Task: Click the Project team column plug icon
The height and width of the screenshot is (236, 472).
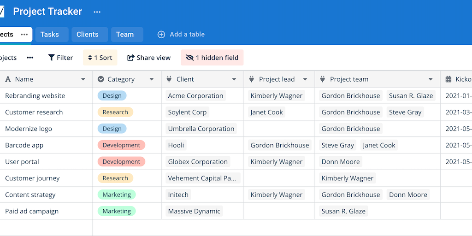Action: pyautogui.click(x=322, y=79)
